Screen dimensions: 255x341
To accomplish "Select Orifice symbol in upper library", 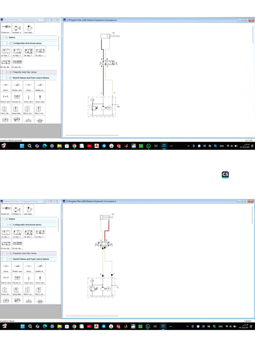I will tap(29, 86).
